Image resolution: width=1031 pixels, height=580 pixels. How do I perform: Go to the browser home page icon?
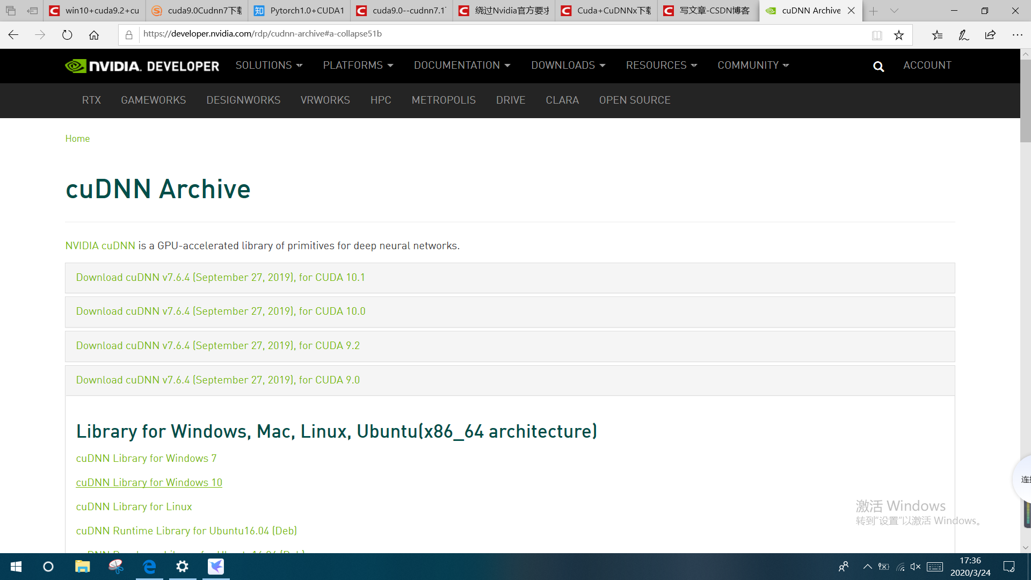[x=94, y=35]
